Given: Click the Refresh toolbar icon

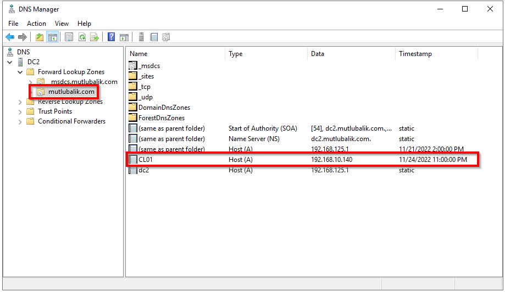Looking at the screenshot, I should pyautogui.click(x=82, y=37).
